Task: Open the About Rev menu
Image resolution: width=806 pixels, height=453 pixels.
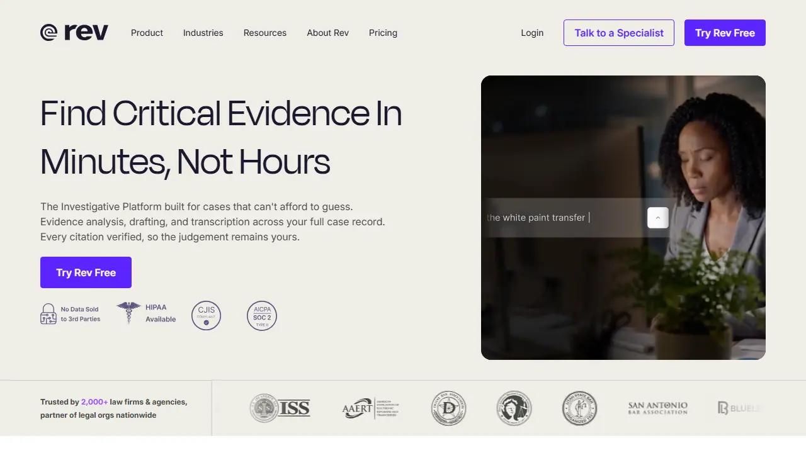Action: pyautogui.click(x=327, y=33)
